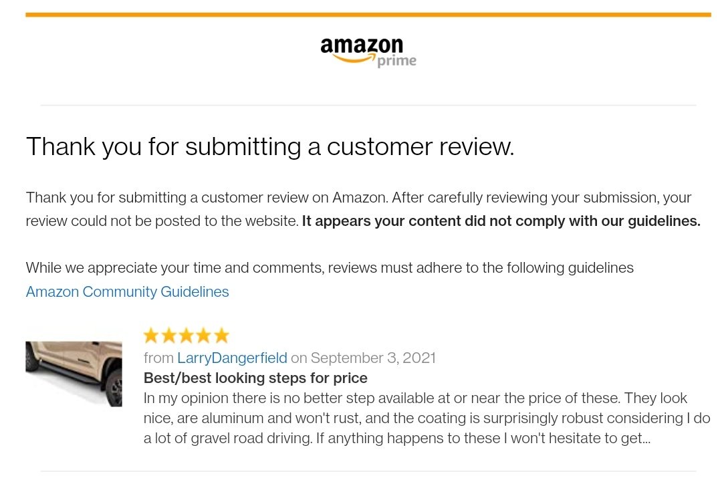Open the truck running board product thumbnail
The image size is (722, 502).
click(74, 374)
